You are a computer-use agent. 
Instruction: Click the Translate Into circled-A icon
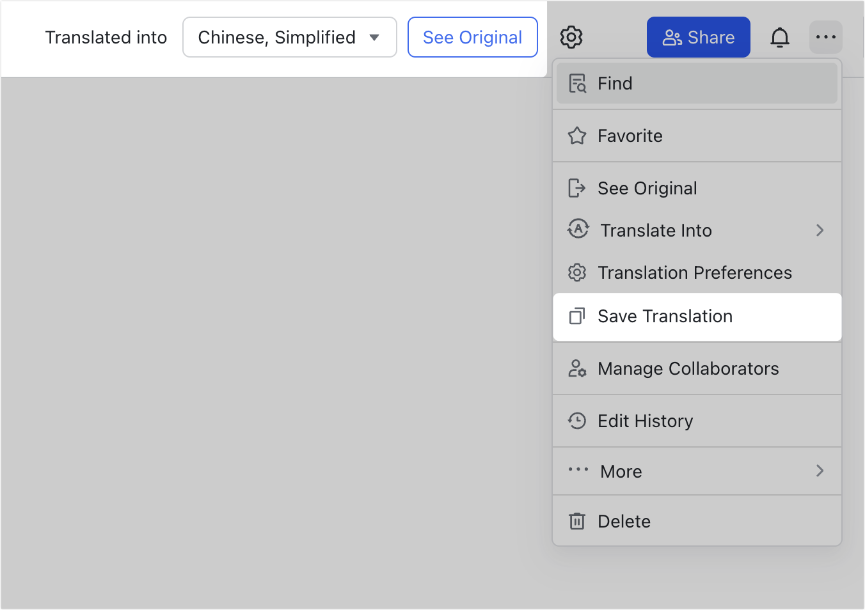[x=577, y=230]
